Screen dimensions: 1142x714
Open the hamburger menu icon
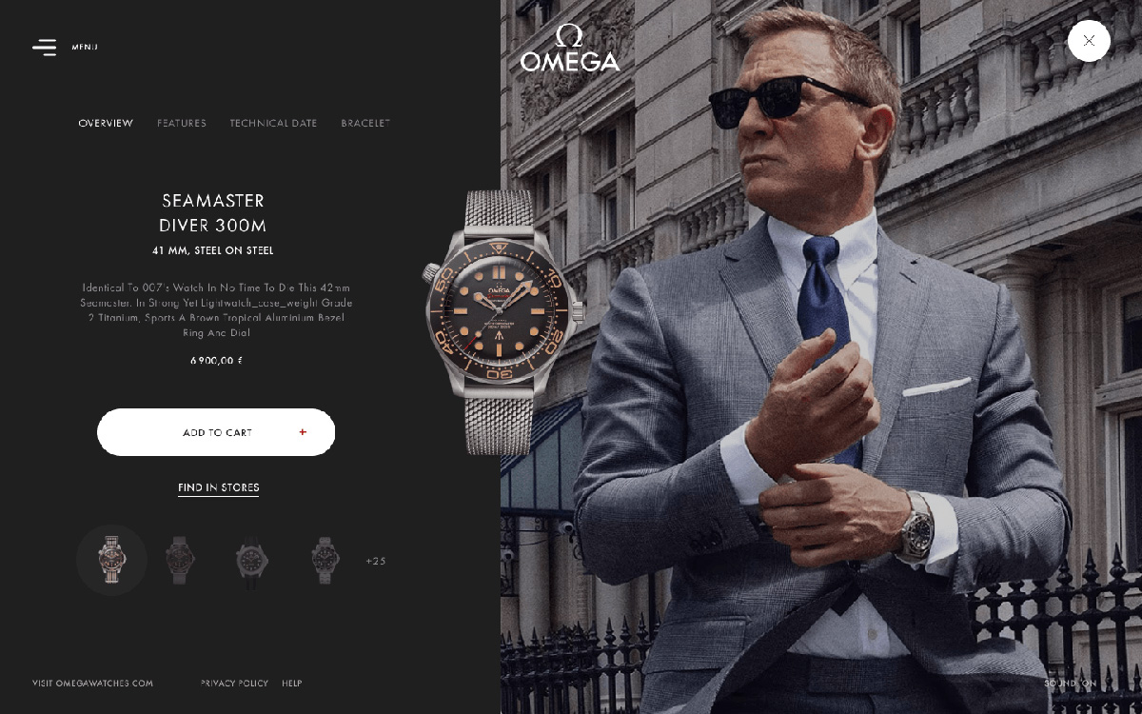coord(44,47)
